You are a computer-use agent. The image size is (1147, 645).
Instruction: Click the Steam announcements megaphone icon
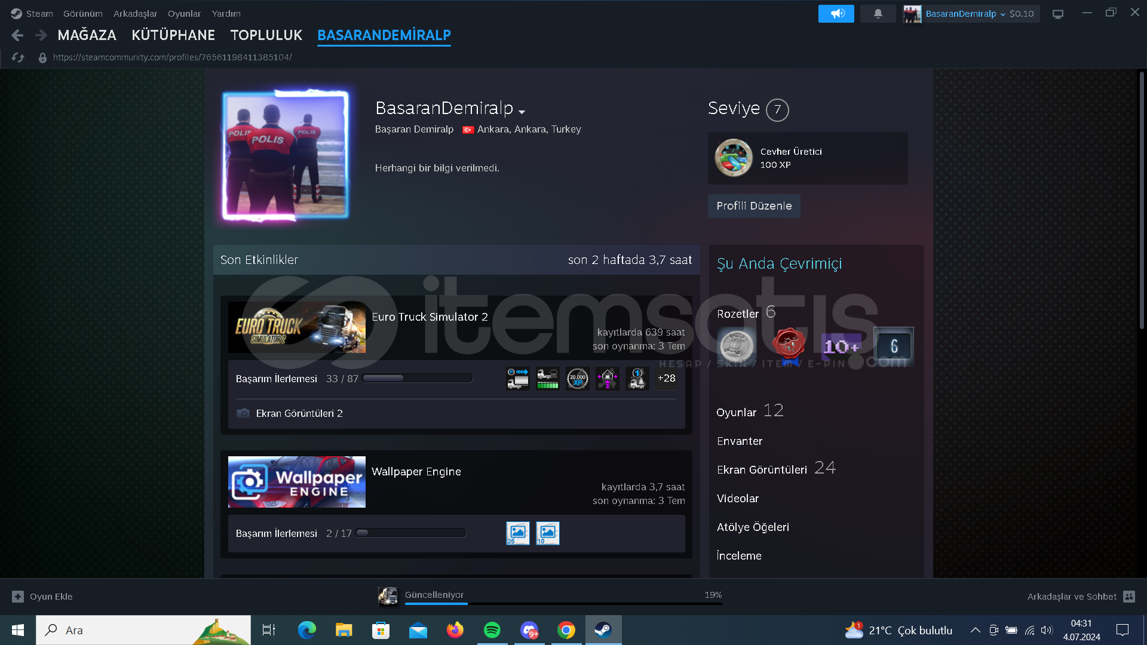pyautogui.click(x=836, y=14)
